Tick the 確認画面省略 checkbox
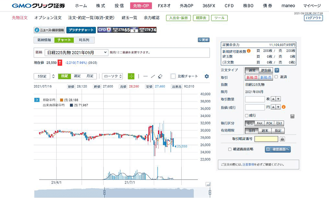The height and width of the screenshot is (198, 329). [x=230, y=149]
